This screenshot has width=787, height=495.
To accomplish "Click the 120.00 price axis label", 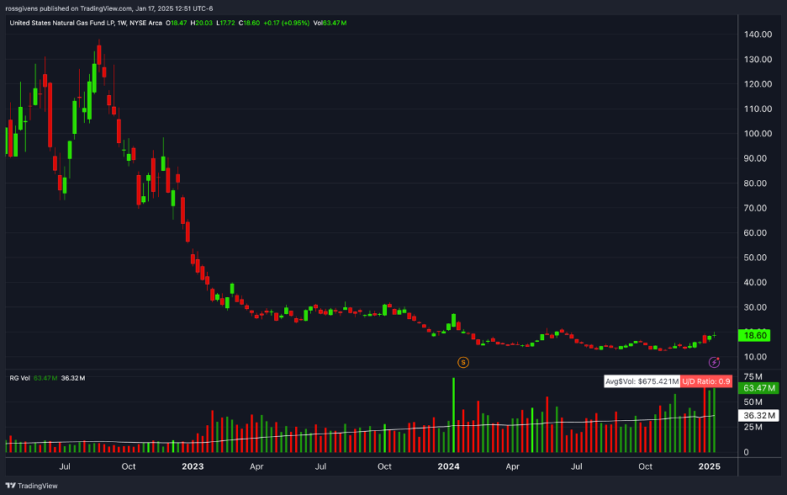I will coord(758,84).
